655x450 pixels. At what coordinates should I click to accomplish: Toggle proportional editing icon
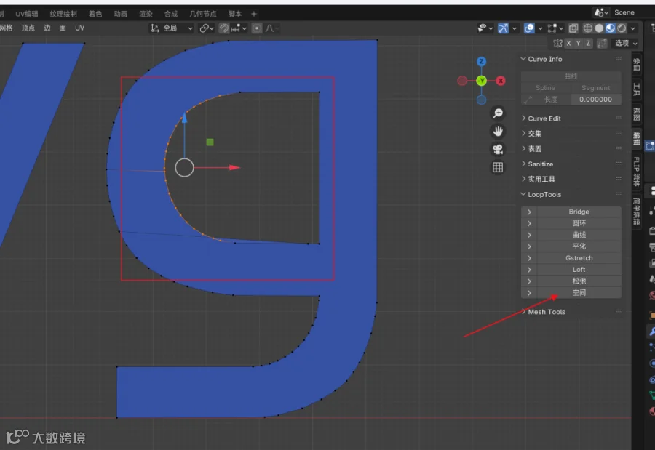(257, 28)
